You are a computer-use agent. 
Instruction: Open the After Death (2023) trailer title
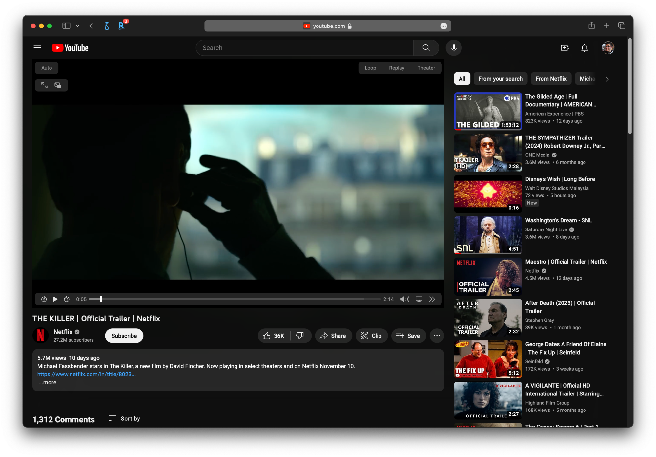(x=560, y=307)
